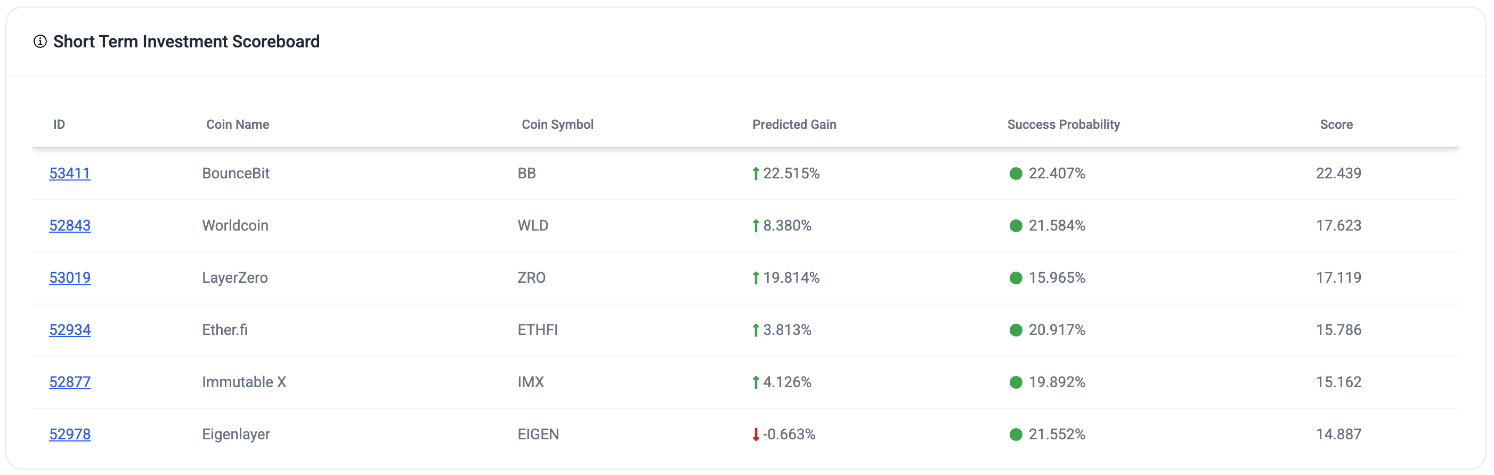Select the Worldcoin coin name
The image size is (1494, 475).
(235, 226)
